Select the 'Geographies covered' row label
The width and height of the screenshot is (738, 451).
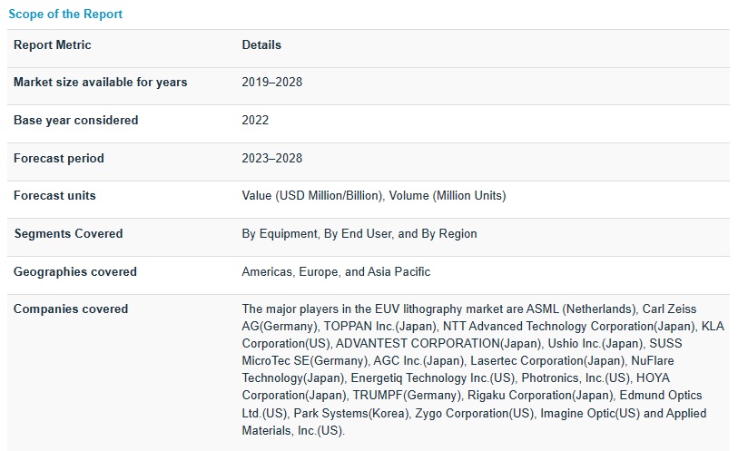tap(75, 272)
